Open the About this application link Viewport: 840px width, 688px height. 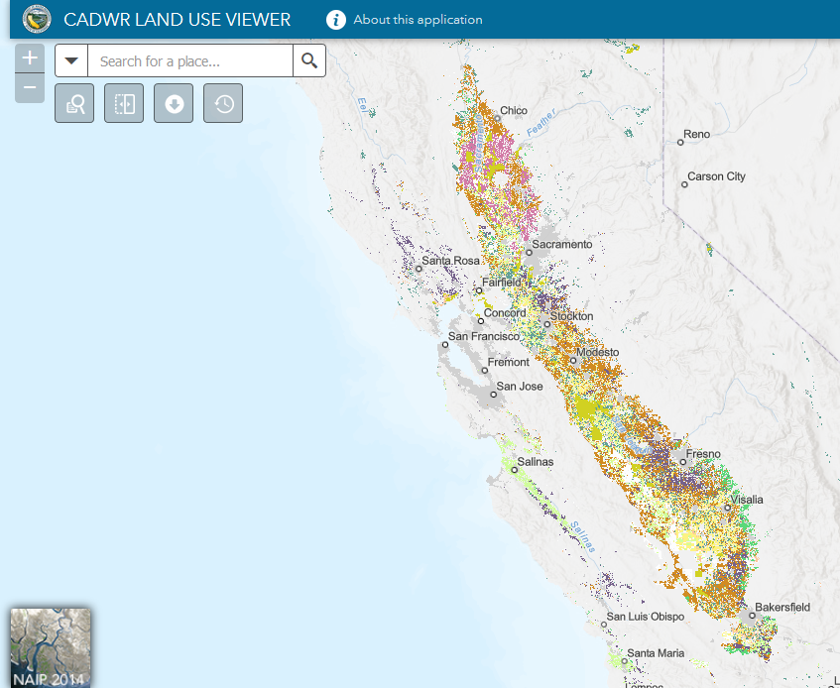click(418, 20)
